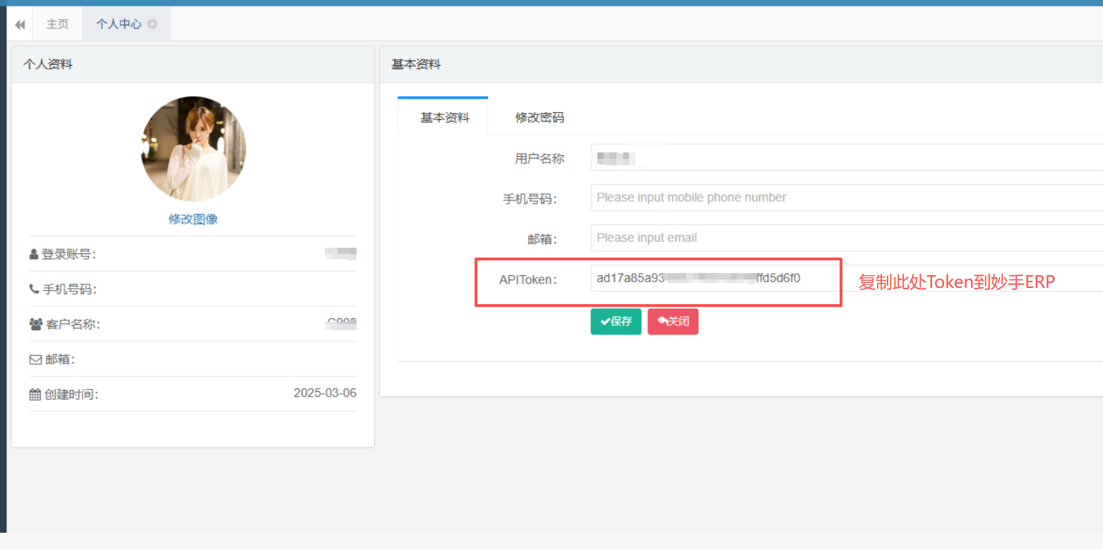Save the profile with the 保存 button

tap(616, 321)
